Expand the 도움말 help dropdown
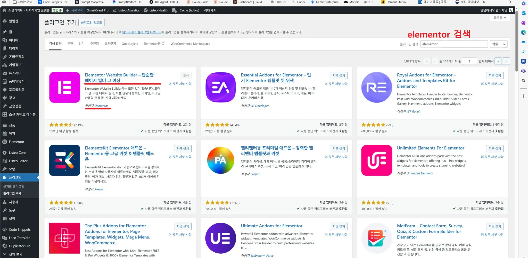Viewport: 528px width, 258px height. click(500, 18)
